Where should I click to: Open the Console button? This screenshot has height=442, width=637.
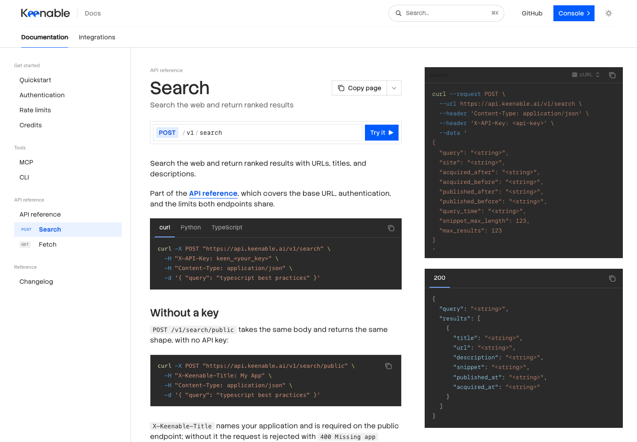(x=574, y=13)
